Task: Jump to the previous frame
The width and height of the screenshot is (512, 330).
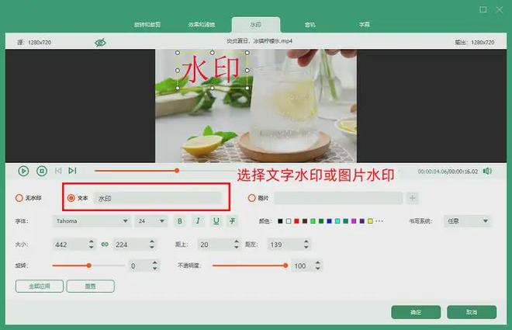Action: 58,171
